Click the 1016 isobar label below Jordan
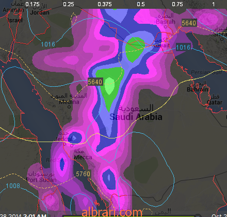227x217 pixels. [x=48, y=44]
